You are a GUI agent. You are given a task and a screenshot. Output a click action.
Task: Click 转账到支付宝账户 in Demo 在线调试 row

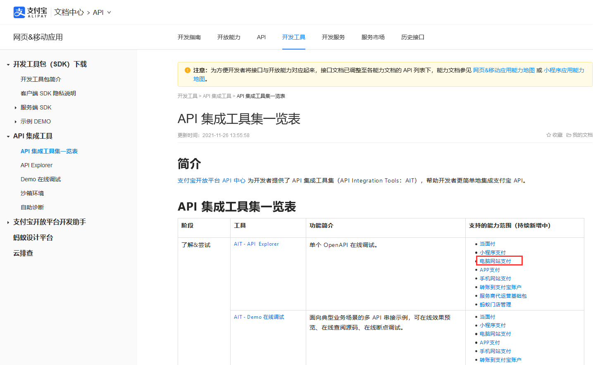[x=500, y=360]
